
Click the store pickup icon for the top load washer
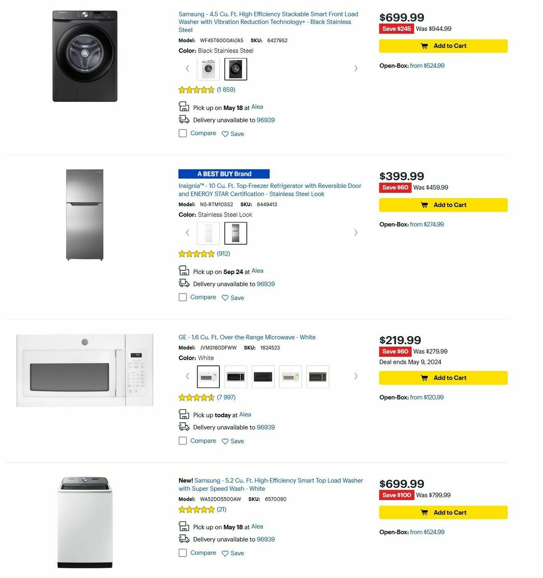(x=184, y=525)
